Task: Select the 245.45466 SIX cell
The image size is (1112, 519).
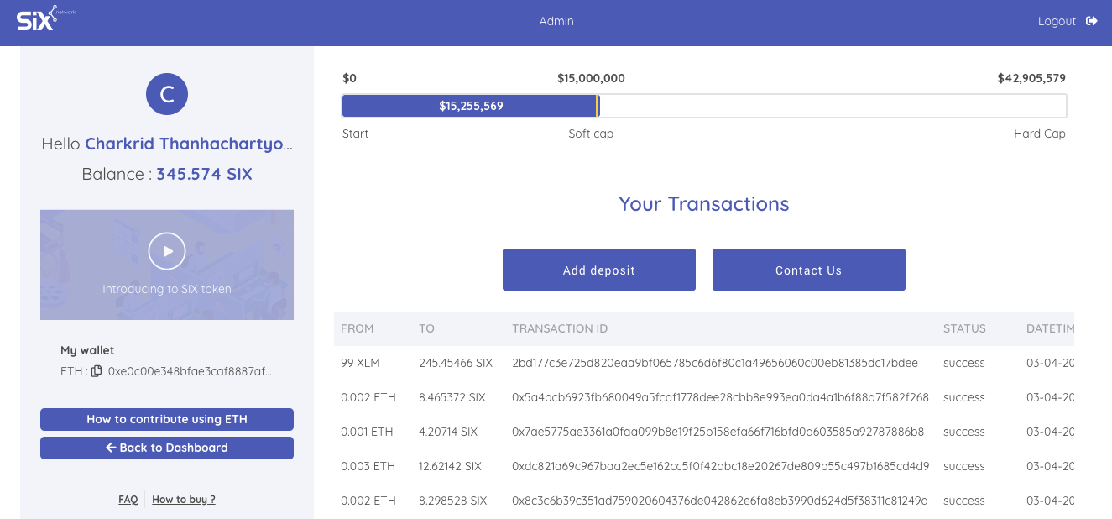Action: click(x=456, y=363)
